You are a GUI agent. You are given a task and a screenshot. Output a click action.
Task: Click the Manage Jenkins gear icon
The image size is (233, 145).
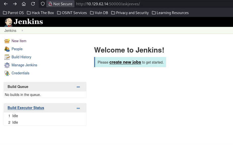(x=7, y=65)
